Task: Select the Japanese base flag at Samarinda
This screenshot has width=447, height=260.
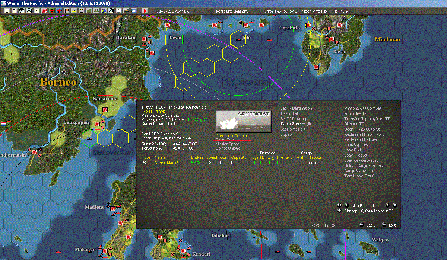Action: pyautogui.click(x=105, y=110)
